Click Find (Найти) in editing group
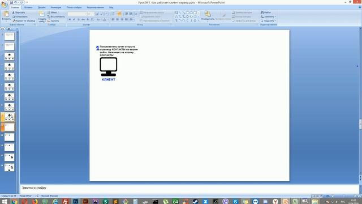Viewport: 362px width, 204px height. (266, 12)
